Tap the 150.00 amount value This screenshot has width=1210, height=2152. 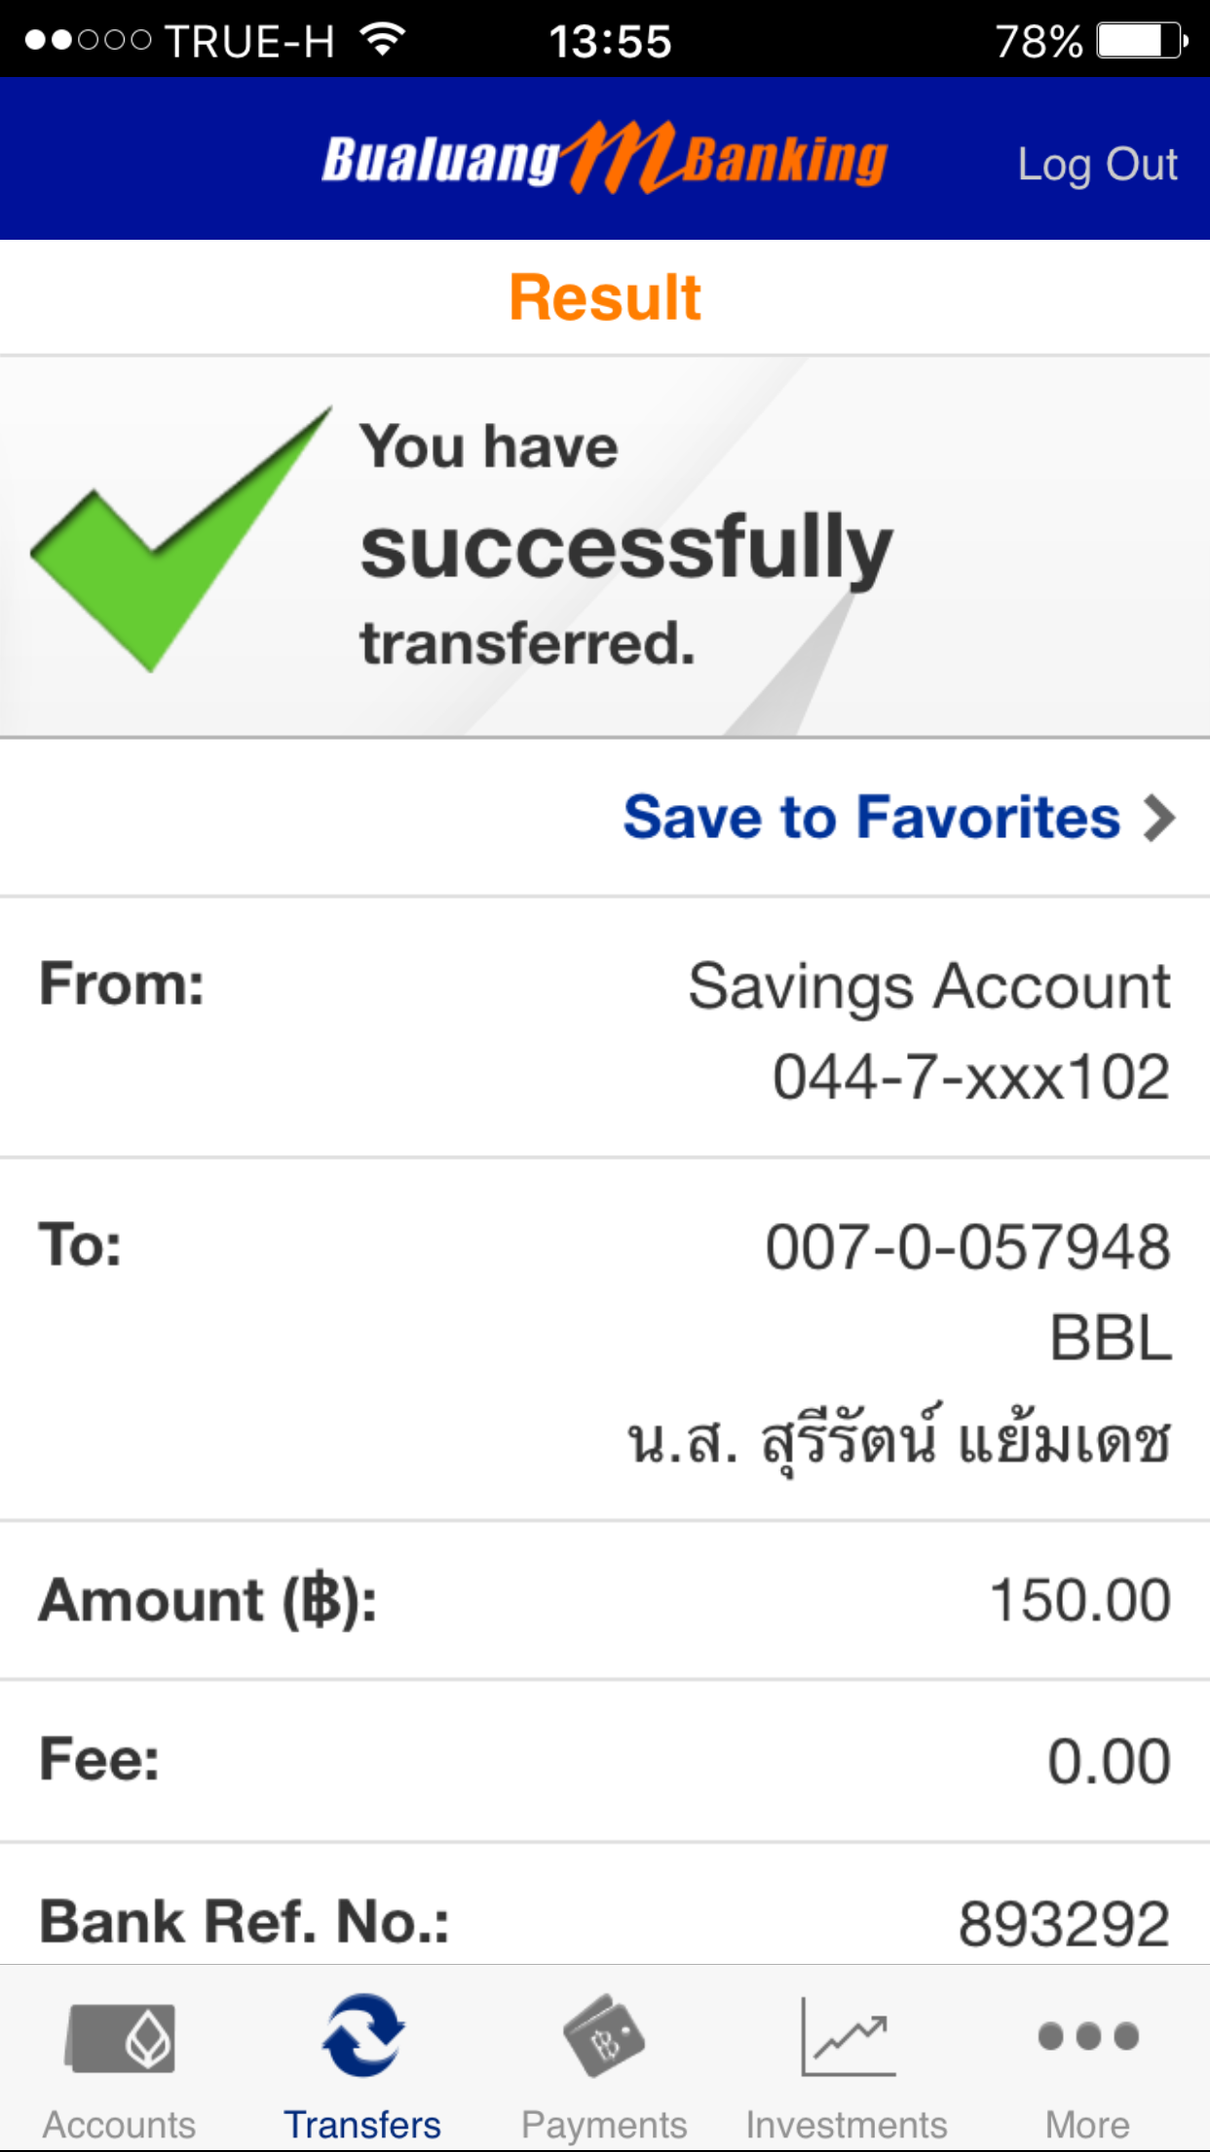pyautogui.click(x=1079, y=1600)
